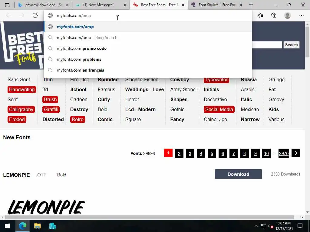Close the Best Free Fonts tab

click(183, 5)
